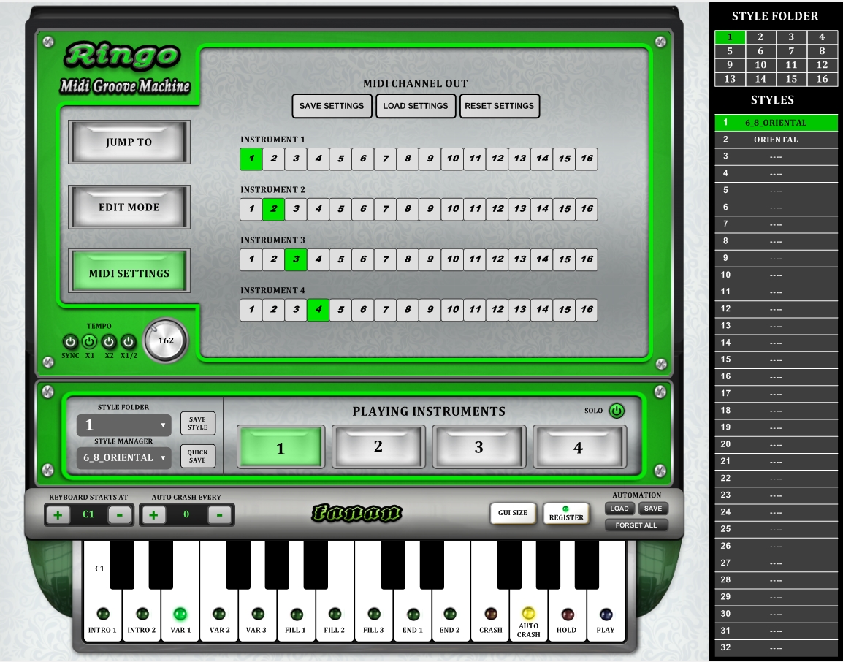
Task: Open the Style Folder dropdown
Action: pos(123,425)
